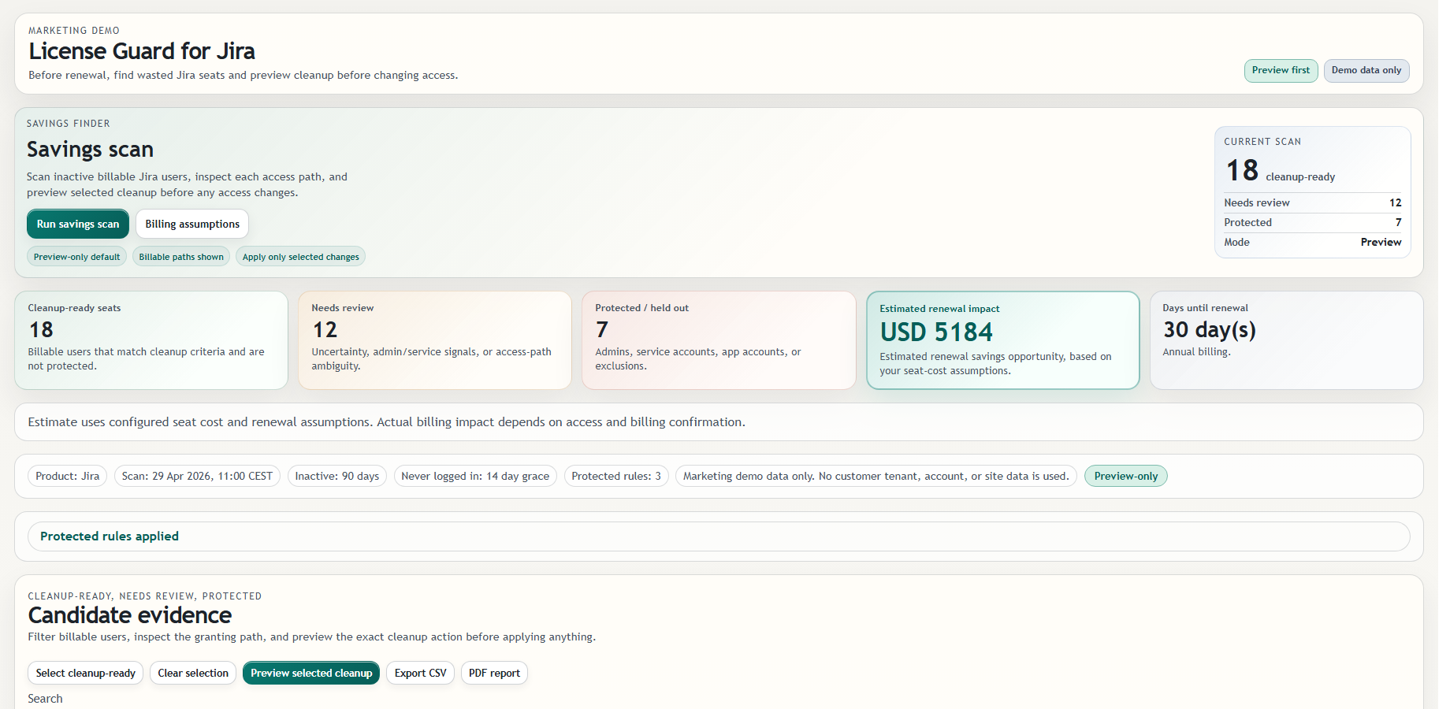The height and width of the screenshot is (709, 1450).
Task: Click the Protected rules: 3 chip
Action: 615,476
